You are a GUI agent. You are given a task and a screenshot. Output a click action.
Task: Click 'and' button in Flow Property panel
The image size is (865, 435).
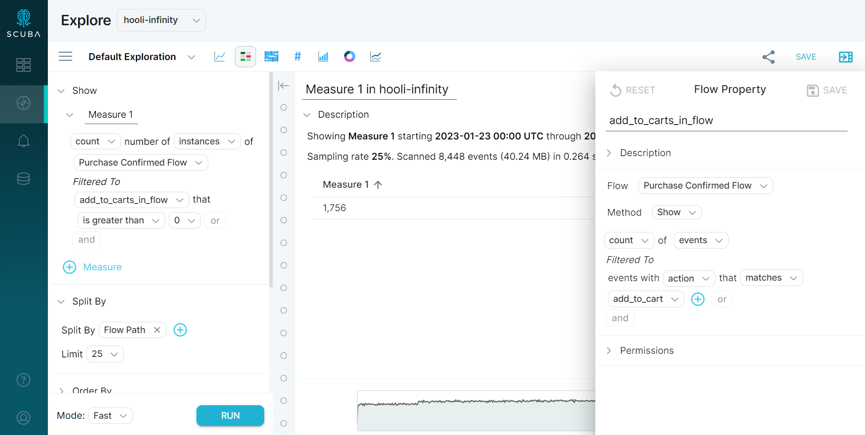[620, 318]
